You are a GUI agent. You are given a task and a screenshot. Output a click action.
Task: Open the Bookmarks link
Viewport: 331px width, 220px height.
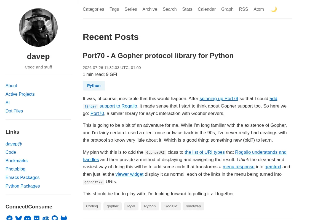pos(17,161)
